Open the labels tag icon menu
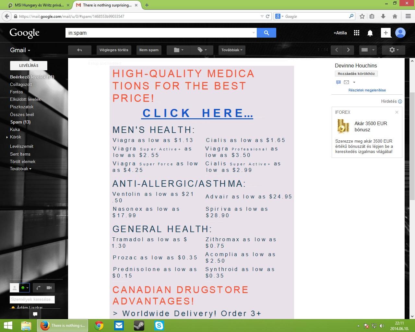The image size is (415, 332). pos(202,50)
